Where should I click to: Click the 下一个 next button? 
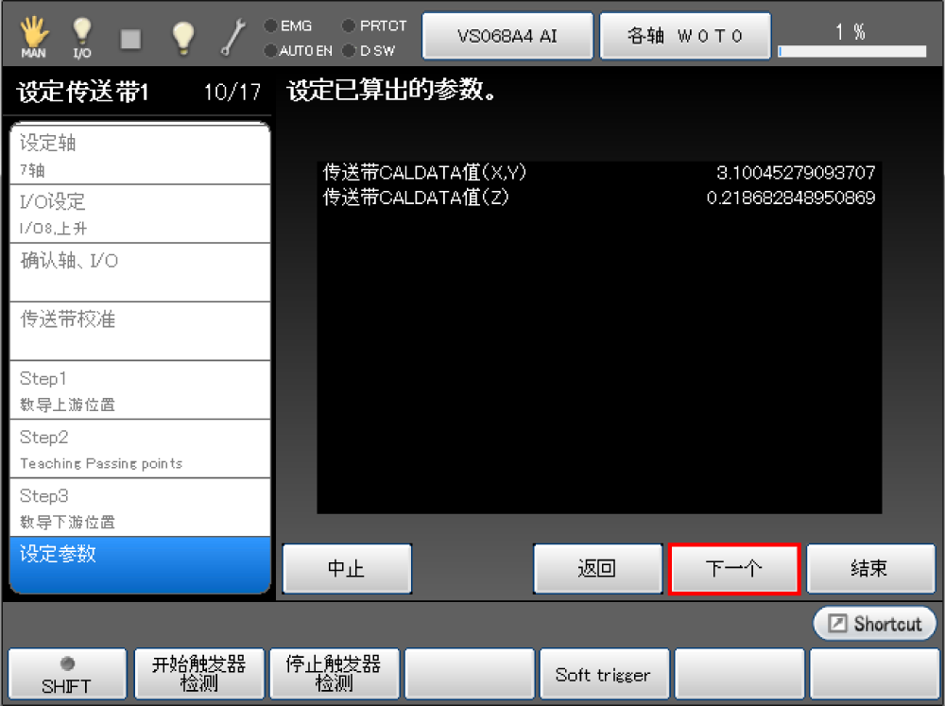point(734,569)
